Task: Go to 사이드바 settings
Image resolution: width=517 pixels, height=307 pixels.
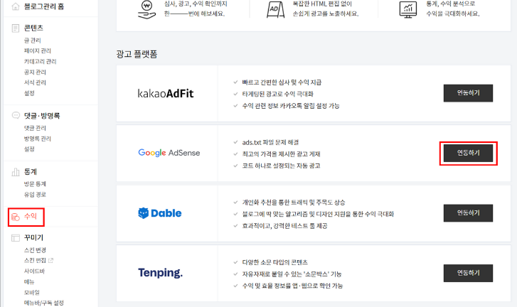Action: tap(34, 271)
